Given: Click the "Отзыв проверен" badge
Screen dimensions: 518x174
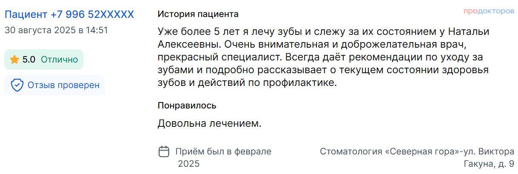Looking at the screenshot, I should pyautogui.click(x=54, y=85).
